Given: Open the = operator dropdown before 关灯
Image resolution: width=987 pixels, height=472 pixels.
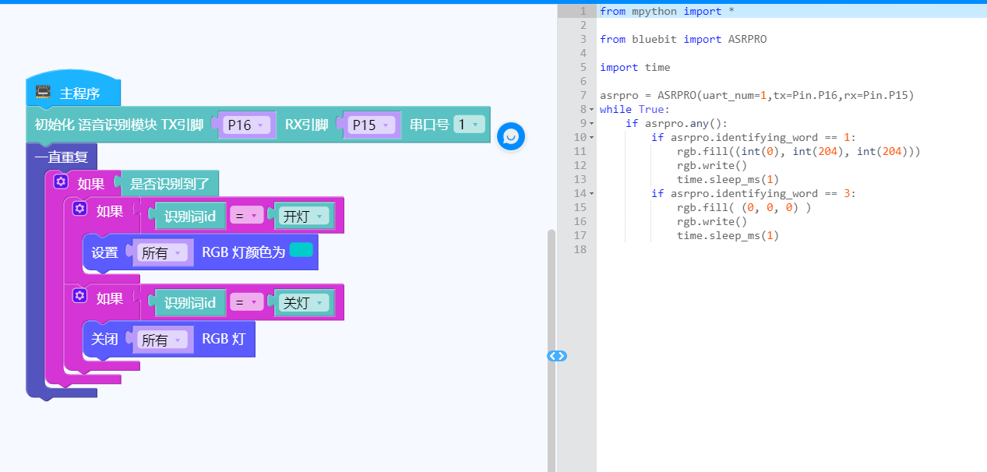Looking at the screenshot, I should pyautogui.click(x=247, y=303).
